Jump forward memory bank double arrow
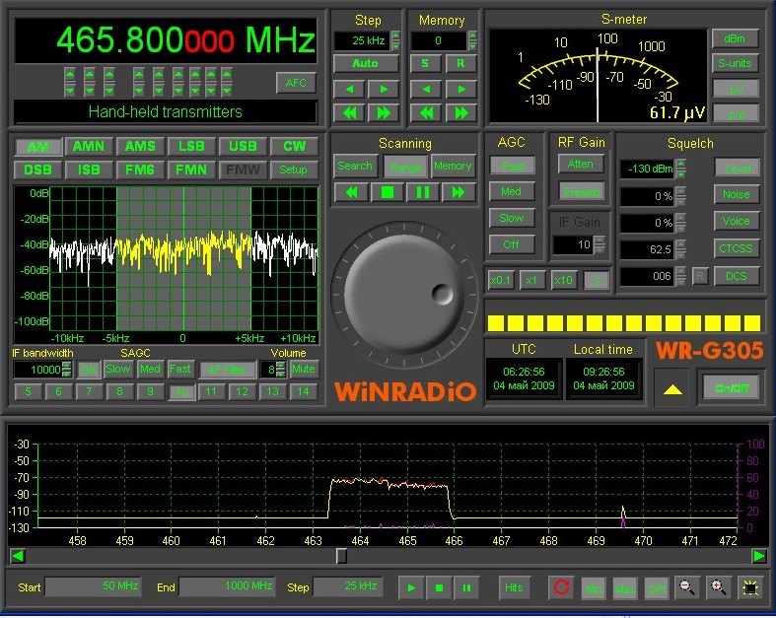The image size is (776, 618). coord(460,113)
